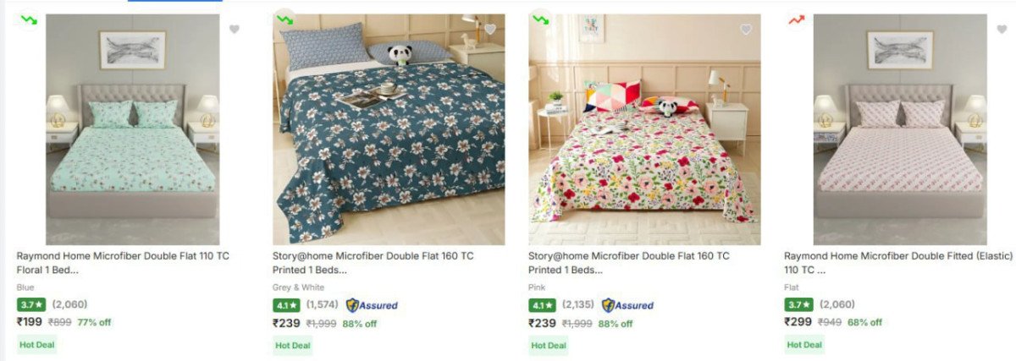This screenshot has height=361, width=1016.
Task: Click red rising-price icon on fitted bedsheet
Action: coord(797,19)
